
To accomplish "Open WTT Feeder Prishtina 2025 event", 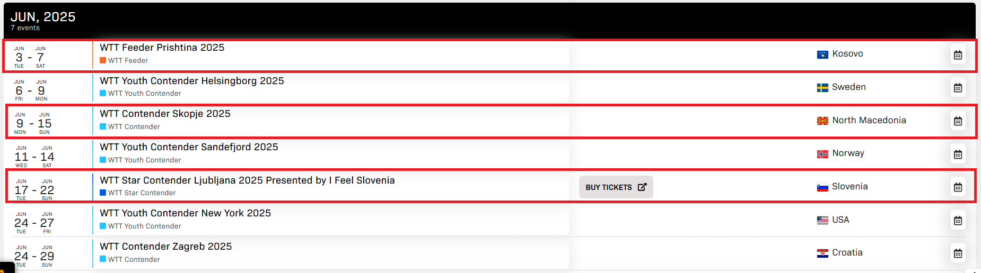I will click(162, 48).
